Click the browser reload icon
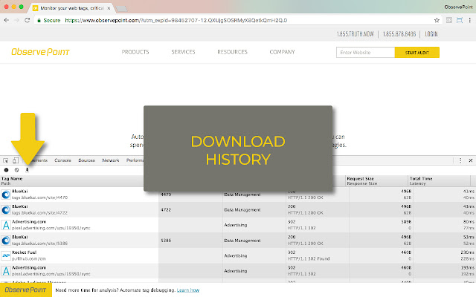Image resolution: width=476 pixels, height=297 pixels. [28, 20]
